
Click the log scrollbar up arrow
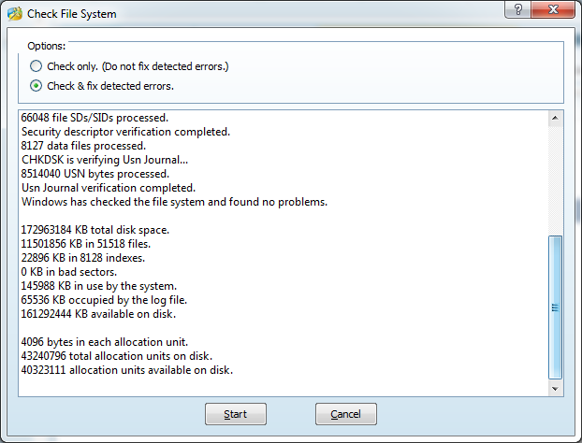coord(556,119)
